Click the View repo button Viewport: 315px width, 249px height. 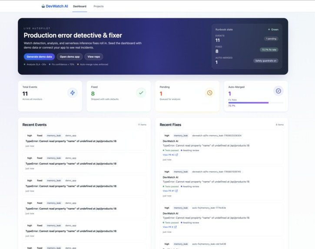point(93,56)
